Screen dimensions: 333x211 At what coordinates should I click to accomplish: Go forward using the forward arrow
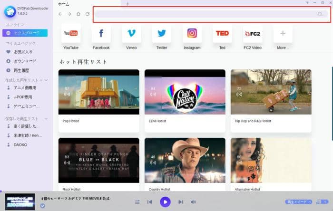point(69,14)
